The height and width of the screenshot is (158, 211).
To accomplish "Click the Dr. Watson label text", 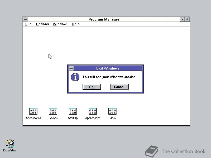I will point(10,150).
